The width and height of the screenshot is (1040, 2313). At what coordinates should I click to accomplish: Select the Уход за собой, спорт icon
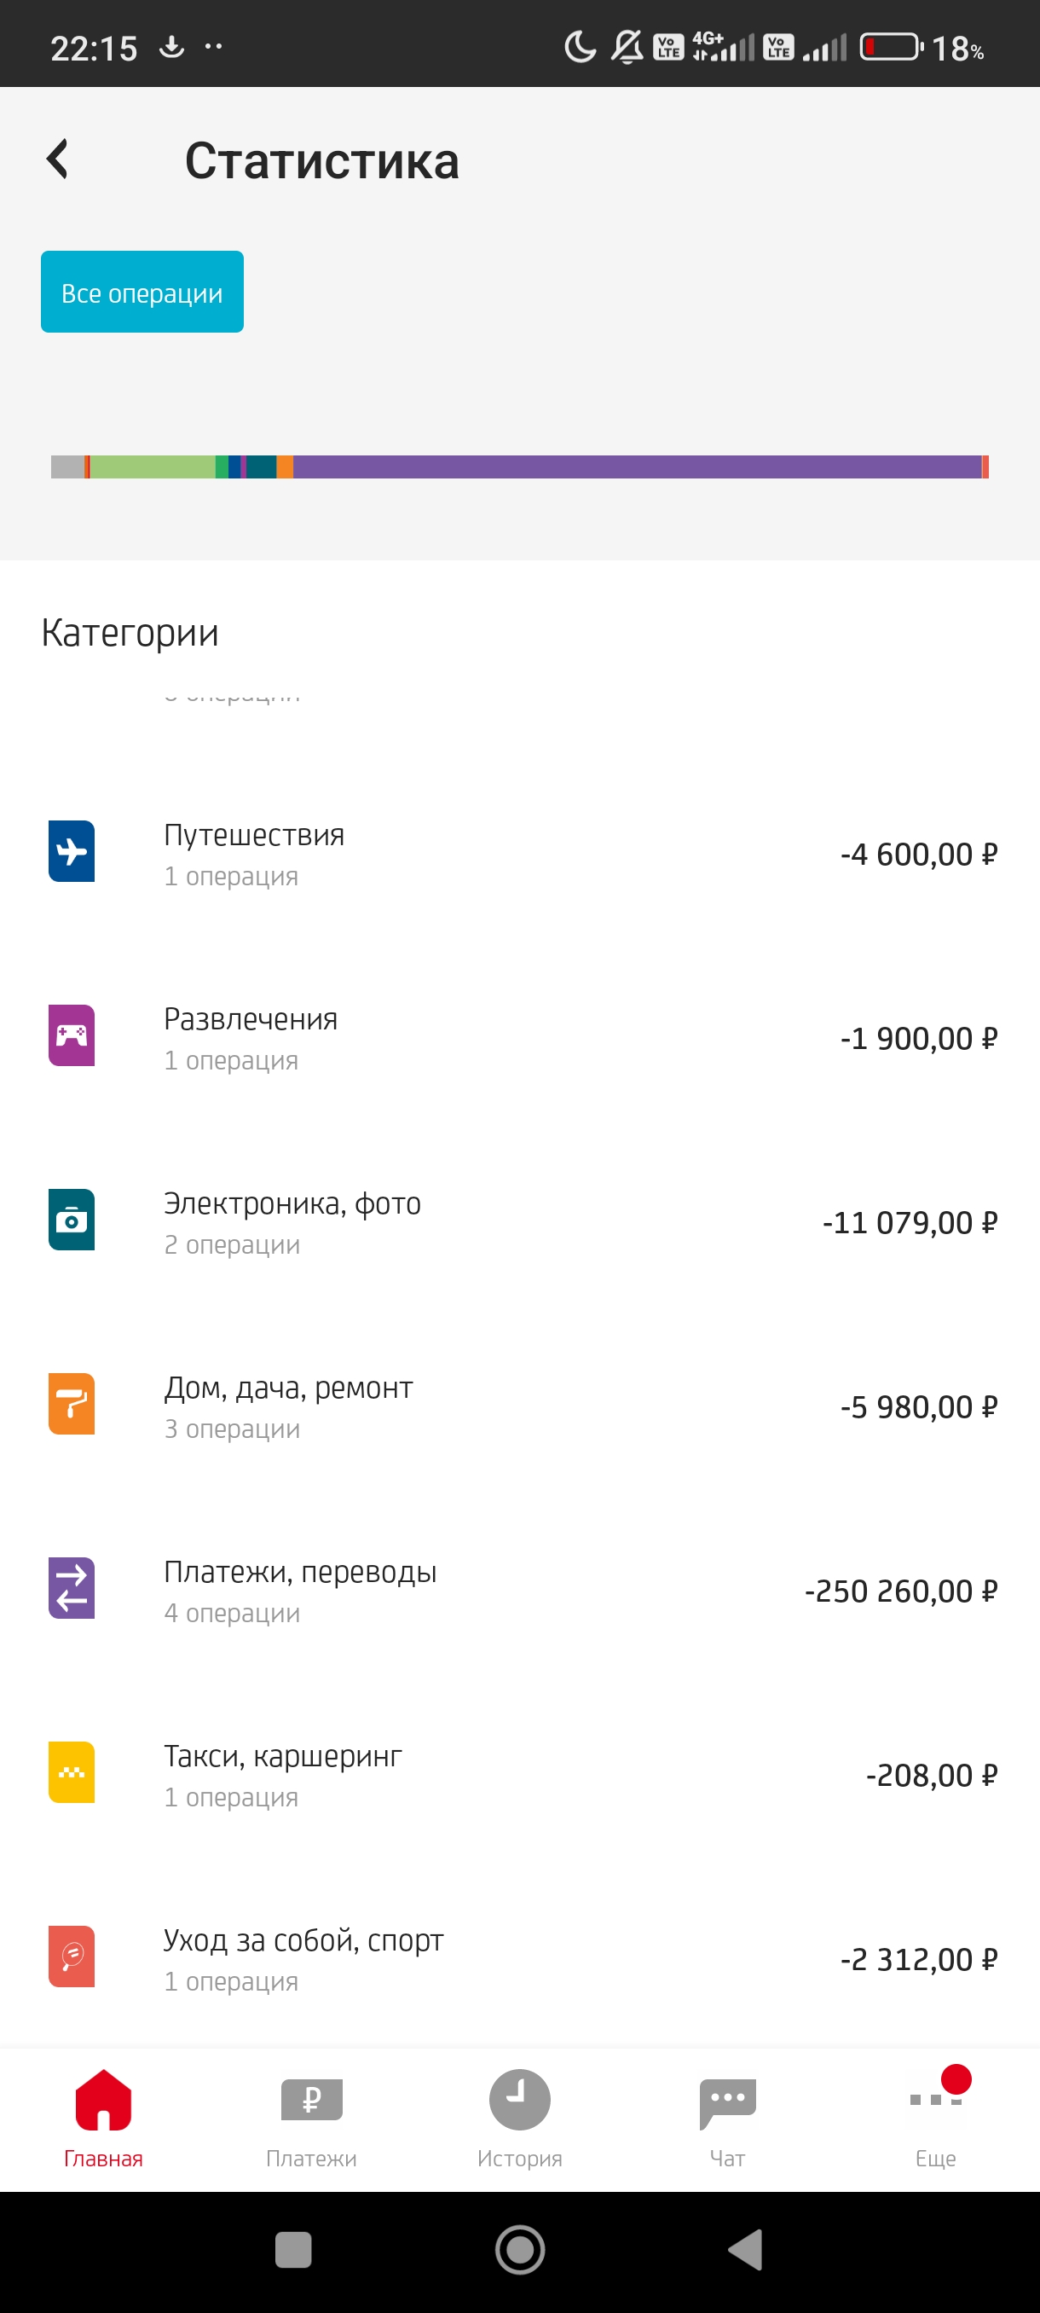pyautogui.click(x=72, y=1956)
